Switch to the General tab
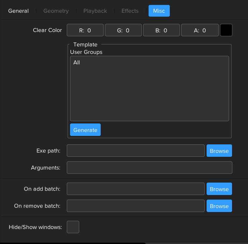 18,11
